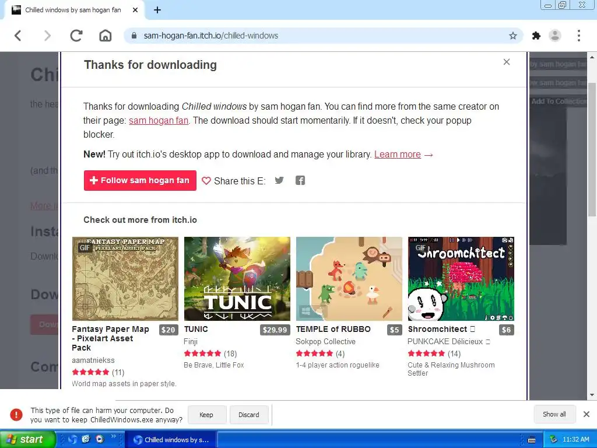Click the page scrollbar up arrow

coord(592,57)
